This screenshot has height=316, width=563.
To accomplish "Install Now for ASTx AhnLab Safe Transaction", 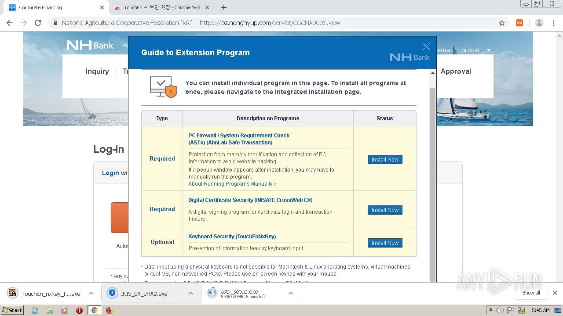I will pyautogui.click(x=385, y=160).
